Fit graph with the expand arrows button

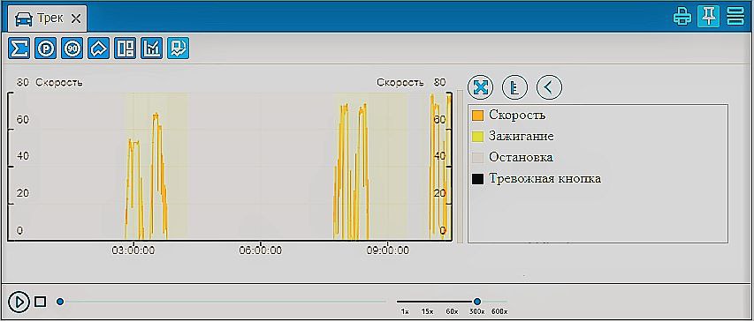coord(480,87)
